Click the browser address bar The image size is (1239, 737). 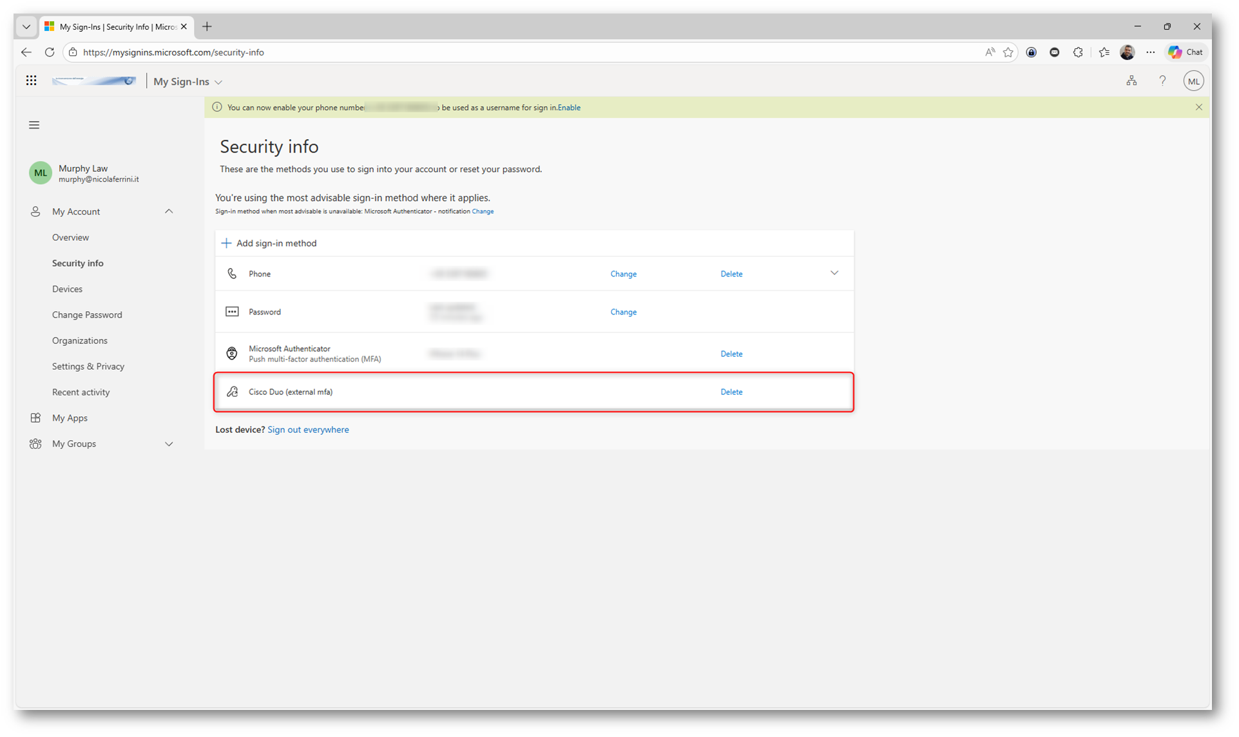(x=515, y=52)
